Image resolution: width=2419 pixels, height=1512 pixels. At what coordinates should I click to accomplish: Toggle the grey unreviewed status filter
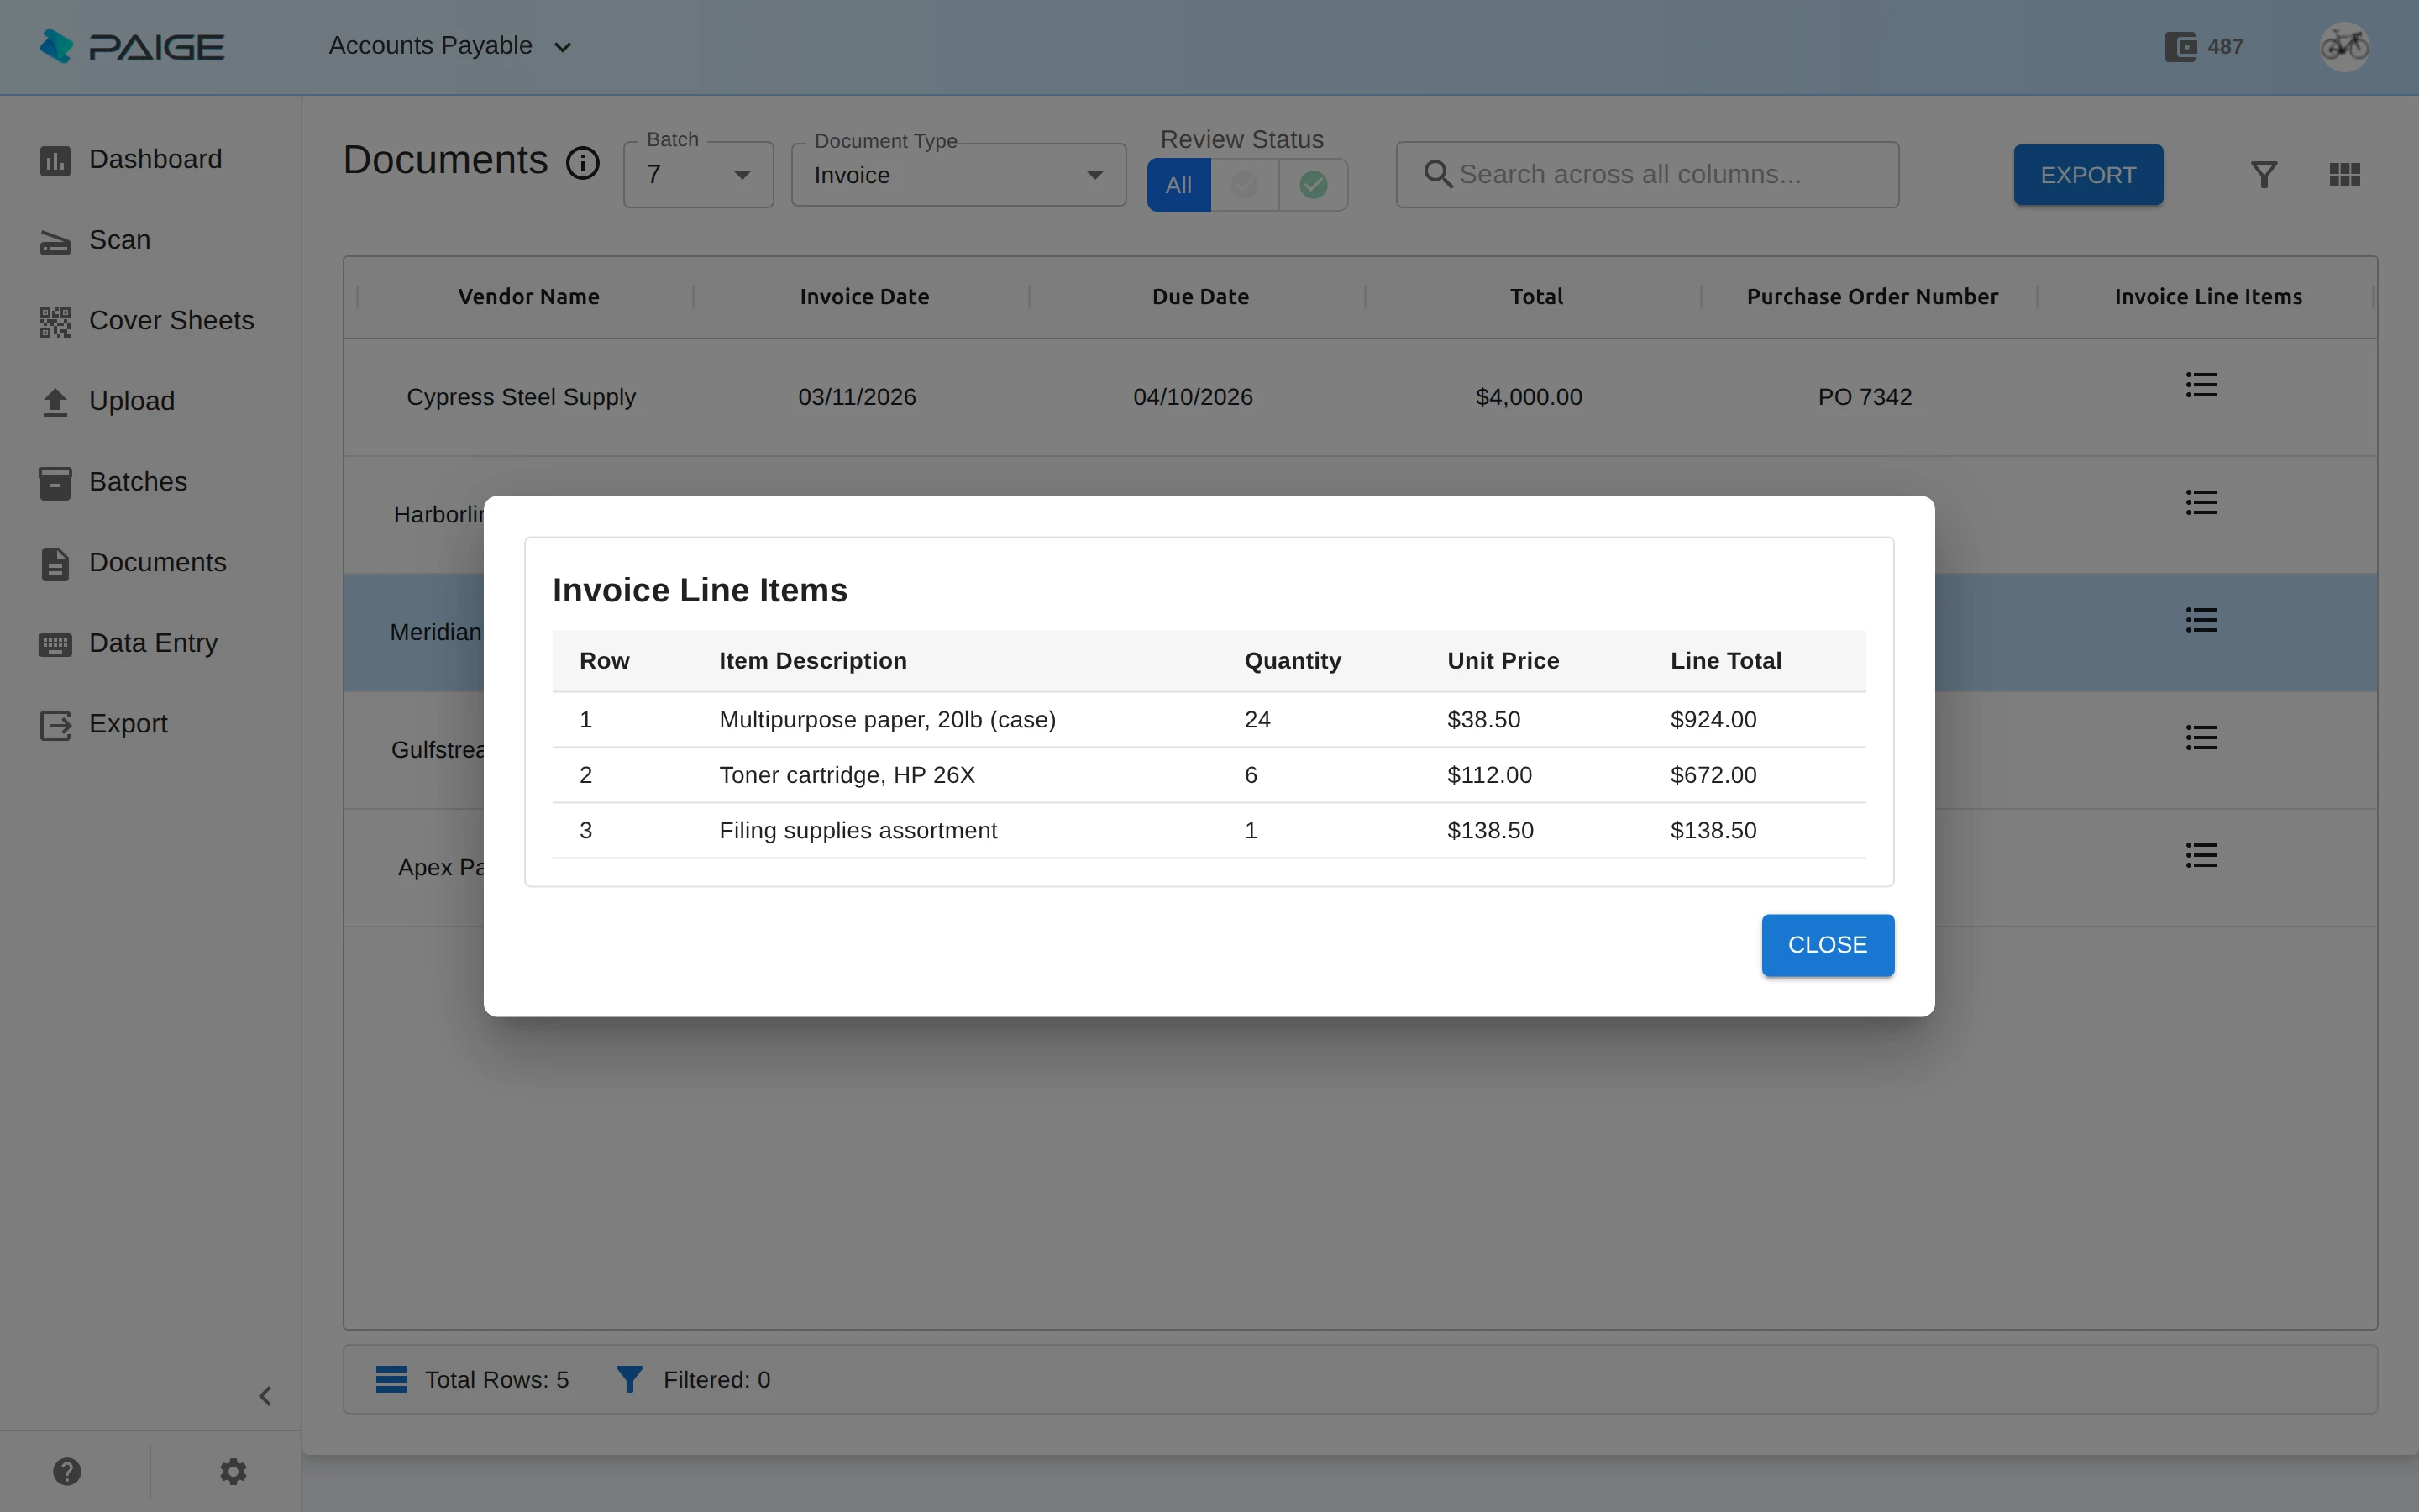pyautogui.click(x=1245, y=185)
